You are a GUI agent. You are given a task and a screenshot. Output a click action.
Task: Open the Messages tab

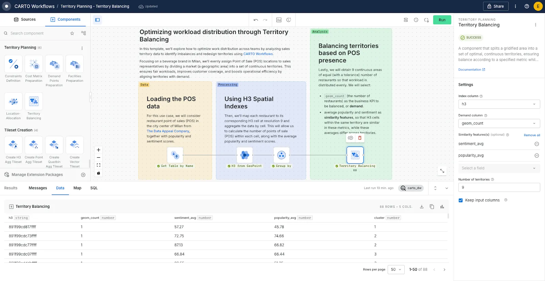click(38, 188)
